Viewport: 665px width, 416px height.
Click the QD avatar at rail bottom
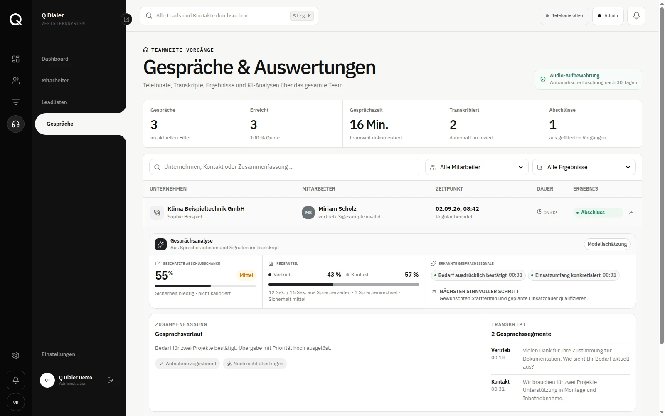(16, 402)
